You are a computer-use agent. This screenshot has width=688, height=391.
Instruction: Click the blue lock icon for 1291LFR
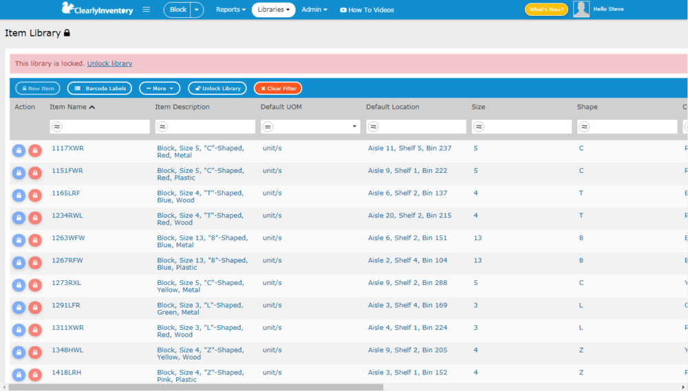pos(19,307)
